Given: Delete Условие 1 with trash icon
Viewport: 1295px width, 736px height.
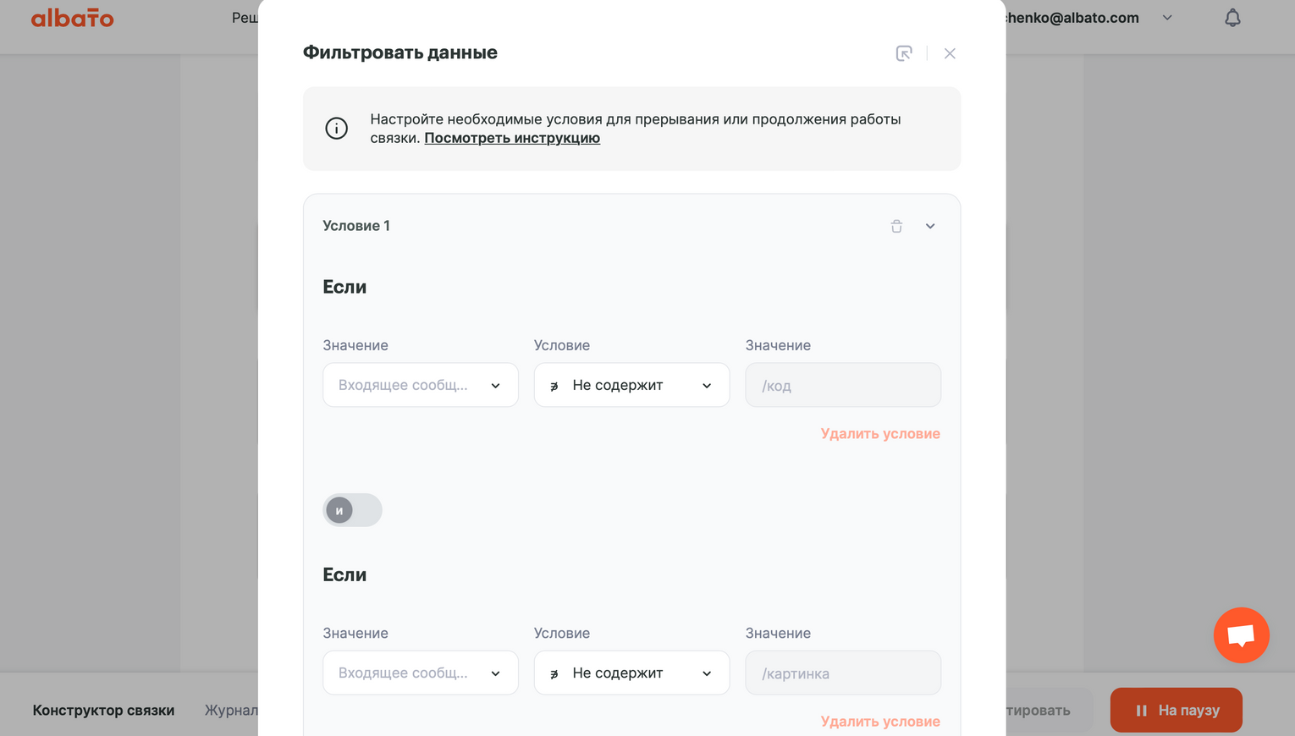Looking at the screenshot, I should (x=896, y=226).
